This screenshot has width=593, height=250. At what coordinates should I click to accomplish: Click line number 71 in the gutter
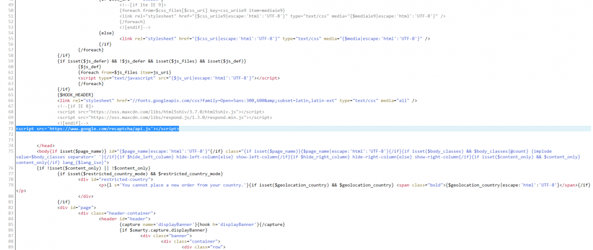10,128
